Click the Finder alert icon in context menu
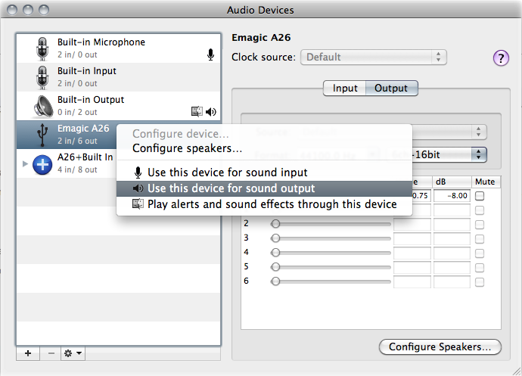 tap(138, 204)
